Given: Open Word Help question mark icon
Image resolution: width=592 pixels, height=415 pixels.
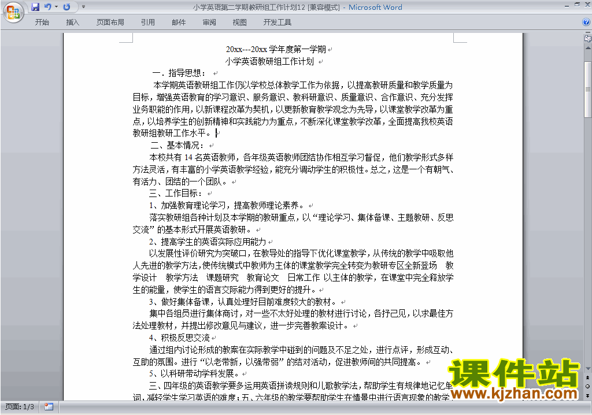Looking at the screenshot, I should pyautogui.click(x=586, y=23).
